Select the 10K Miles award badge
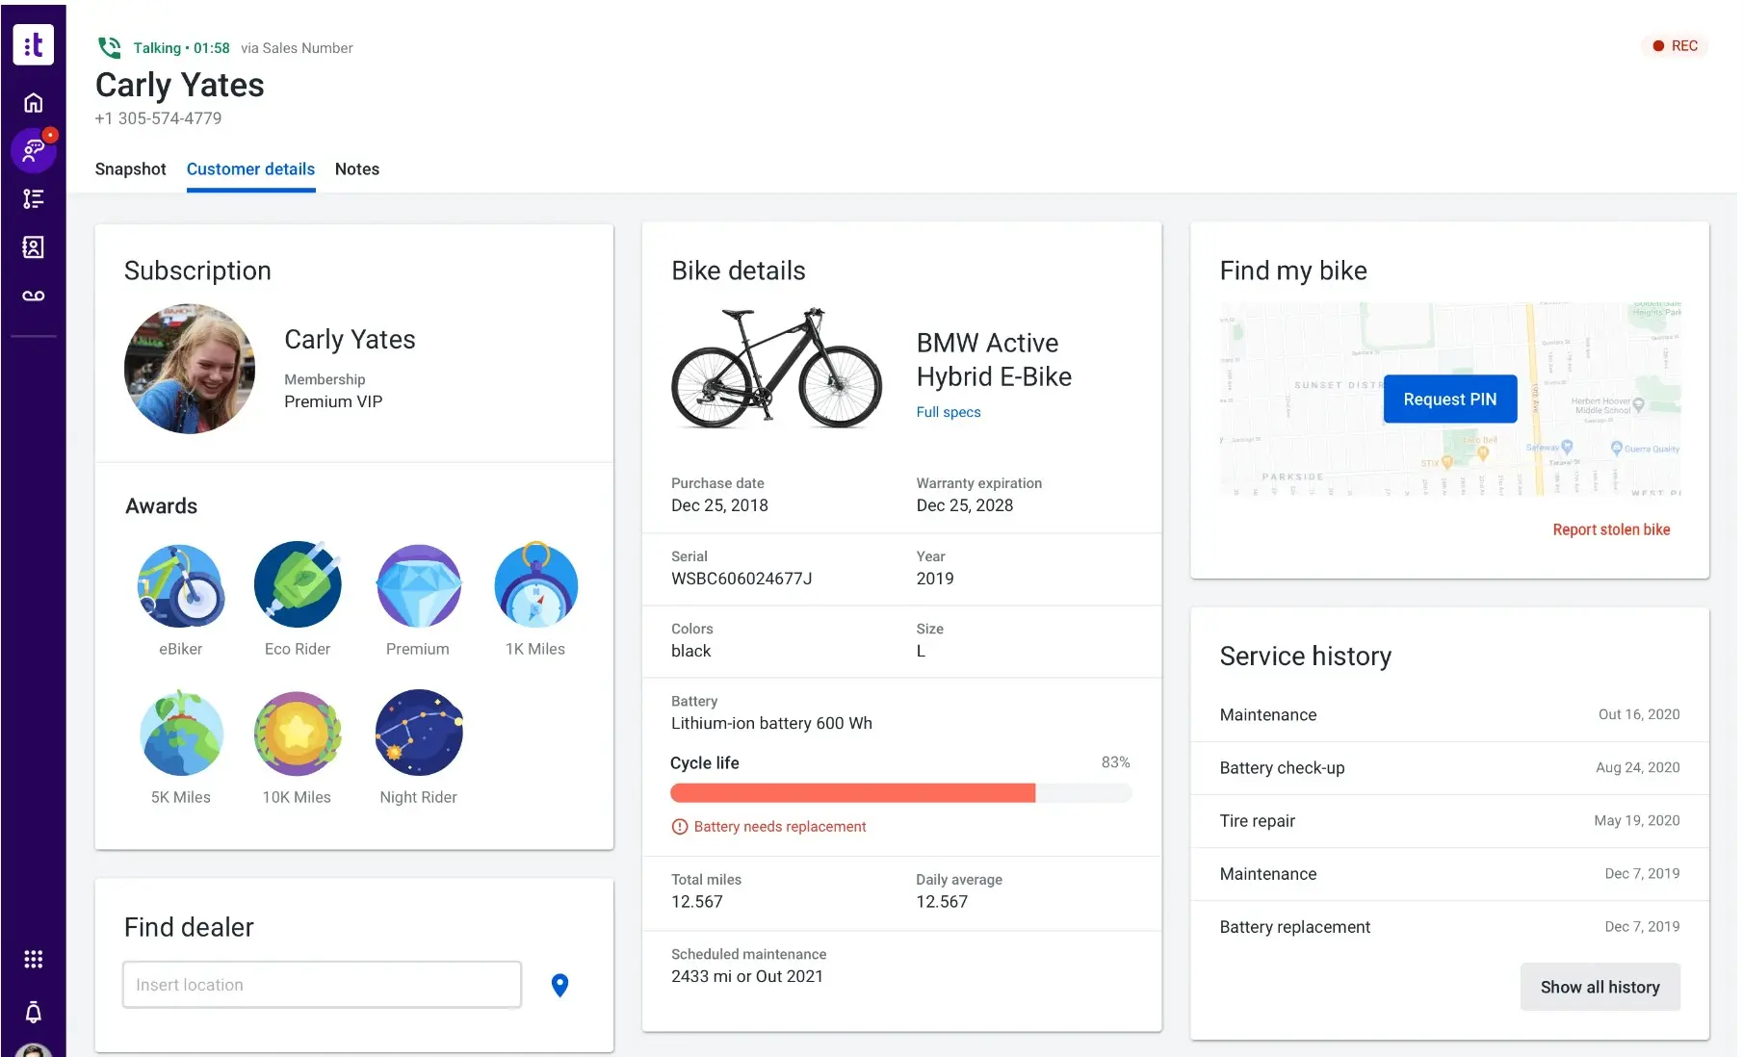Viewport: 1743px width, 1057px height. [x=298, y=734]
